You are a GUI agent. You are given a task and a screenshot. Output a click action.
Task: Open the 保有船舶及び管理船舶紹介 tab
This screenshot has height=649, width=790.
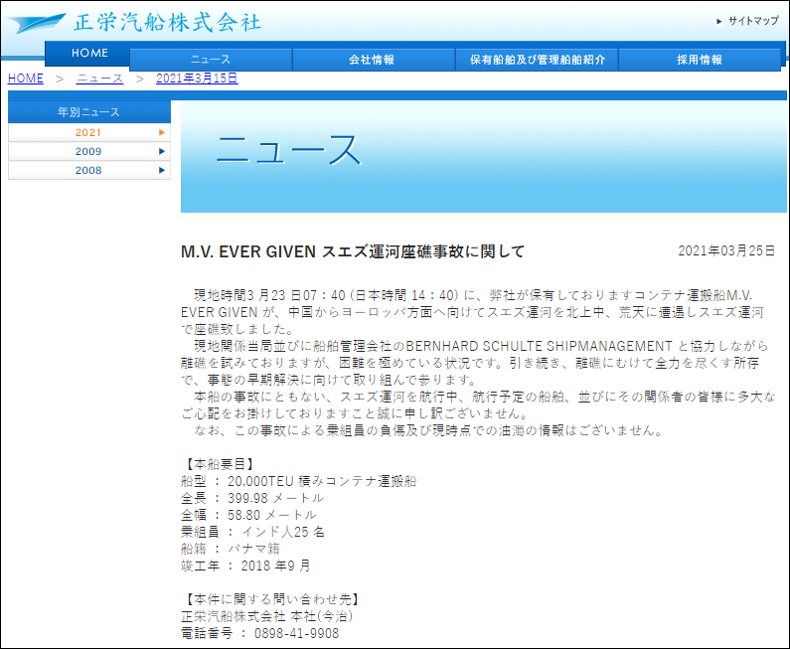point(537,60)
